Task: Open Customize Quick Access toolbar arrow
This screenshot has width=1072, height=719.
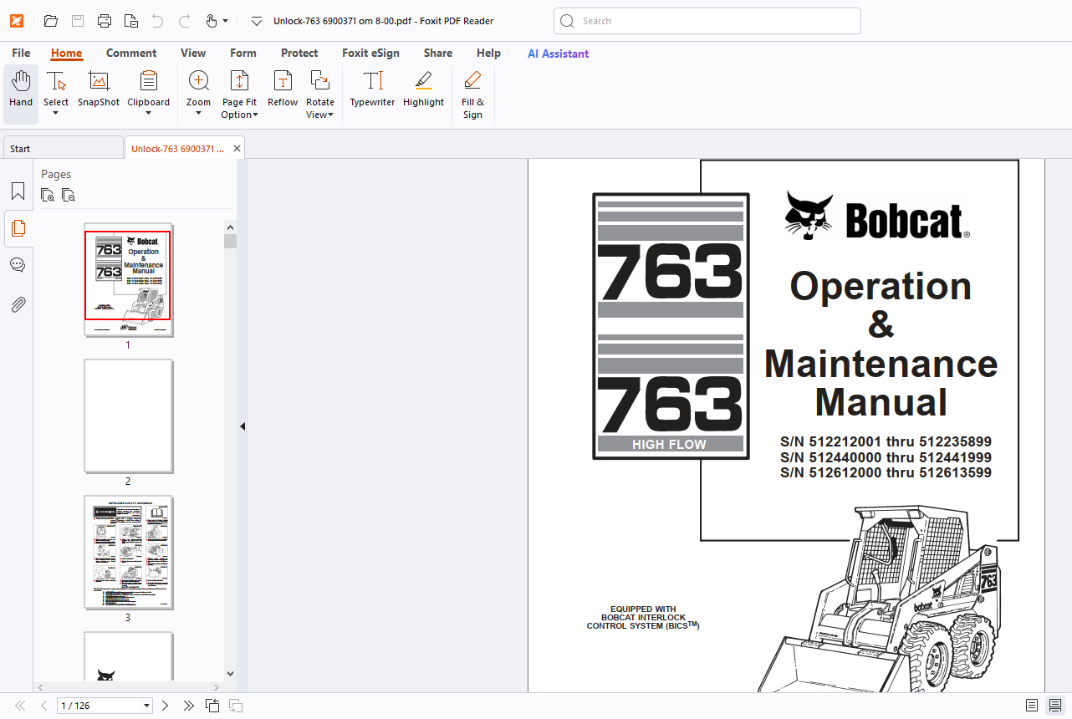Action: coord(257,21)
